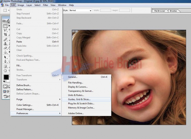Switch to the File Browser tab
This screenshot has height=139, width=191.
160,11
